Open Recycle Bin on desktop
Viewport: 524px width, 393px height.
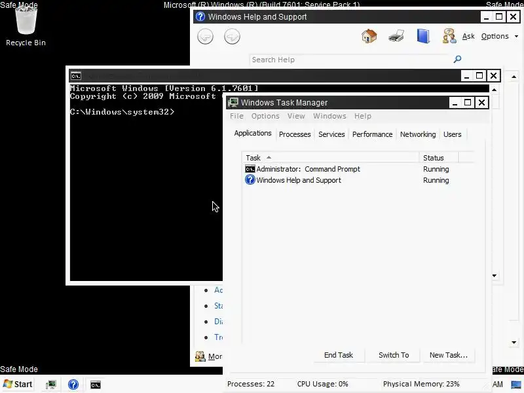tap(26, 26)
